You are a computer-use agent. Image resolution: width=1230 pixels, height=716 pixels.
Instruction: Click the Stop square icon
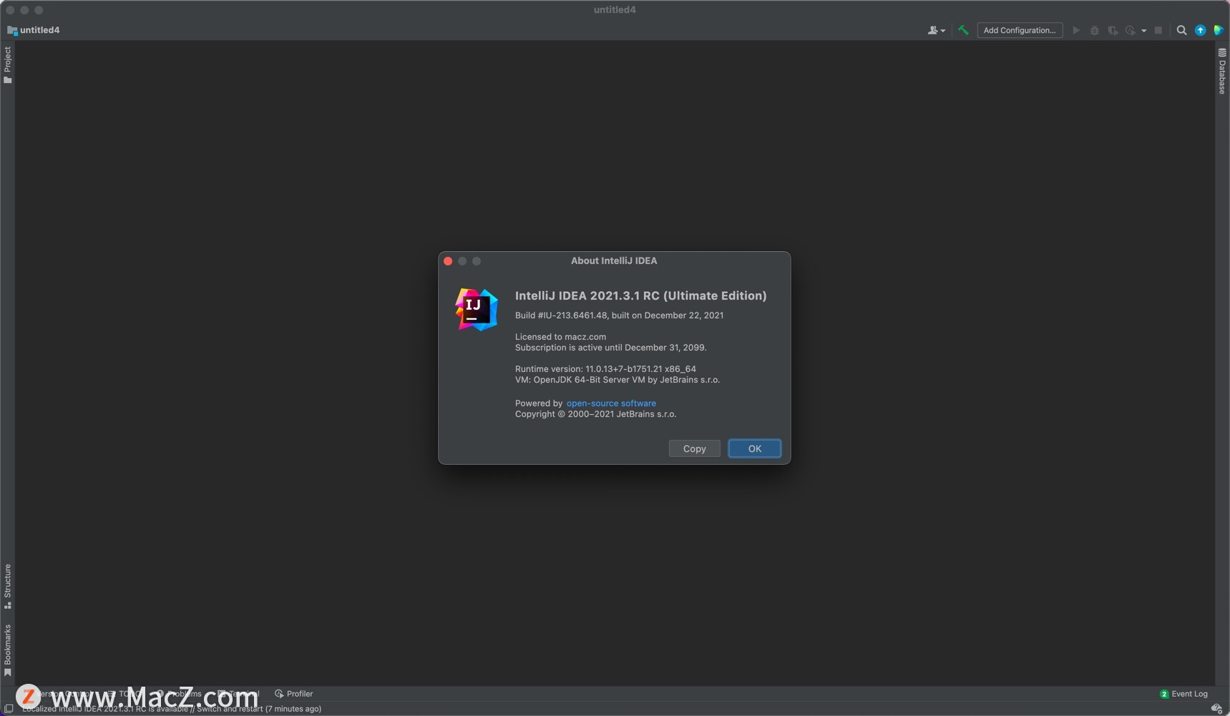[x=1158, y=30]
